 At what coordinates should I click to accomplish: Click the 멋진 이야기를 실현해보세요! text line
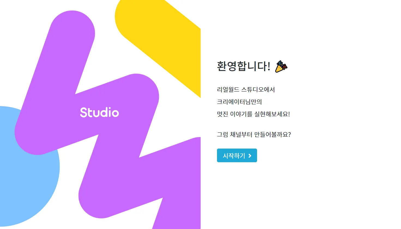pos(254,114)
